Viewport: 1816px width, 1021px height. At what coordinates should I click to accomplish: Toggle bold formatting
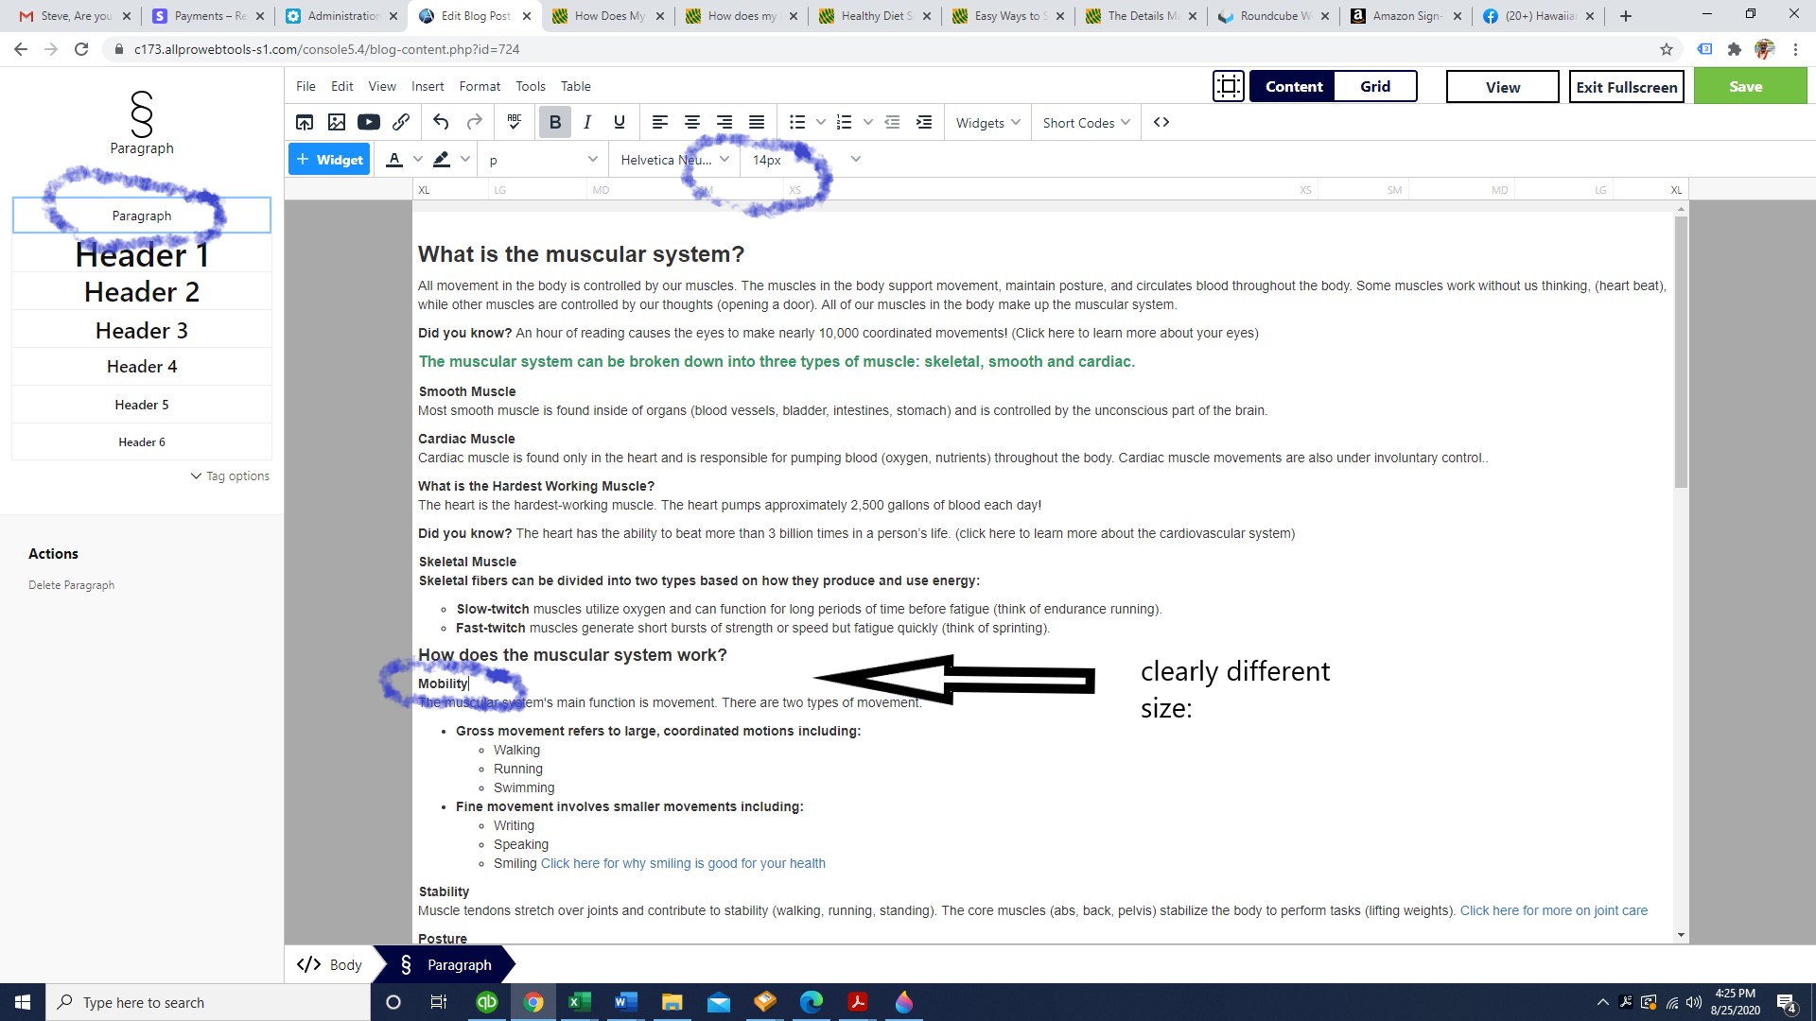pyautogui.click(x=555, y=122)
